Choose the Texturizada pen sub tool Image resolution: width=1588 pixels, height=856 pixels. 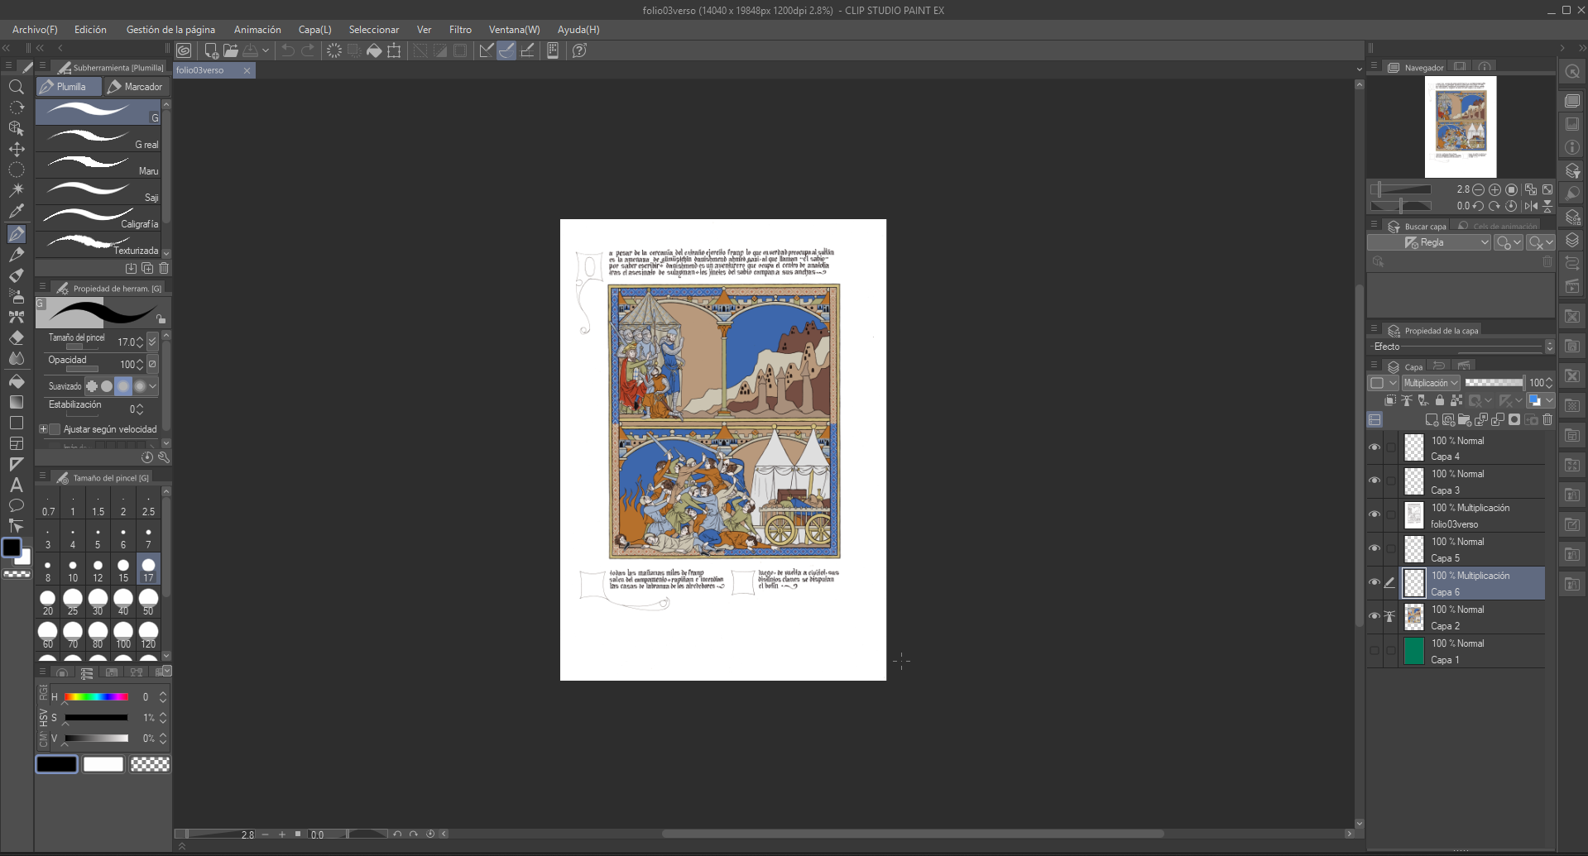[x=98, y=244]
